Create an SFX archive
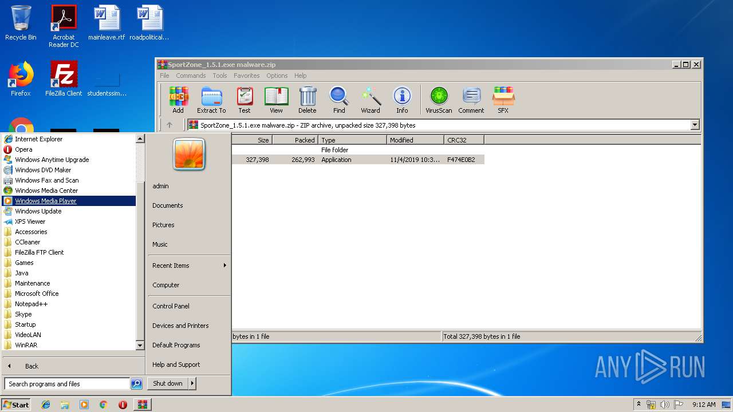Viewport: 733px width, 412px height. 503,100
